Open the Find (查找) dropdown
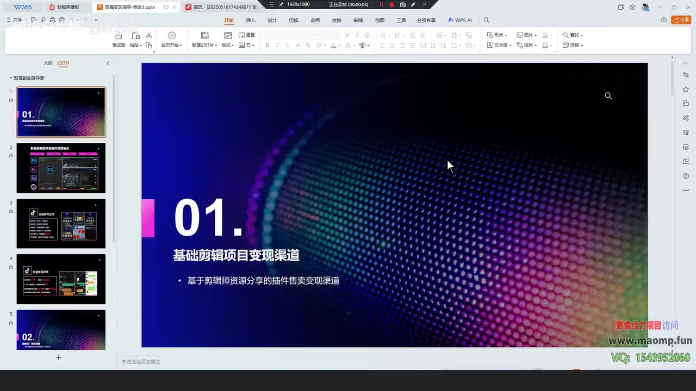Viewport: 696px width, 391px height. coord(573,35)
